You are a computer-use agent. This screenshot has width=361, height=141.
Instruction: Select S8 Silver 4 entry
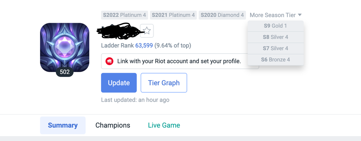point(276,37)
